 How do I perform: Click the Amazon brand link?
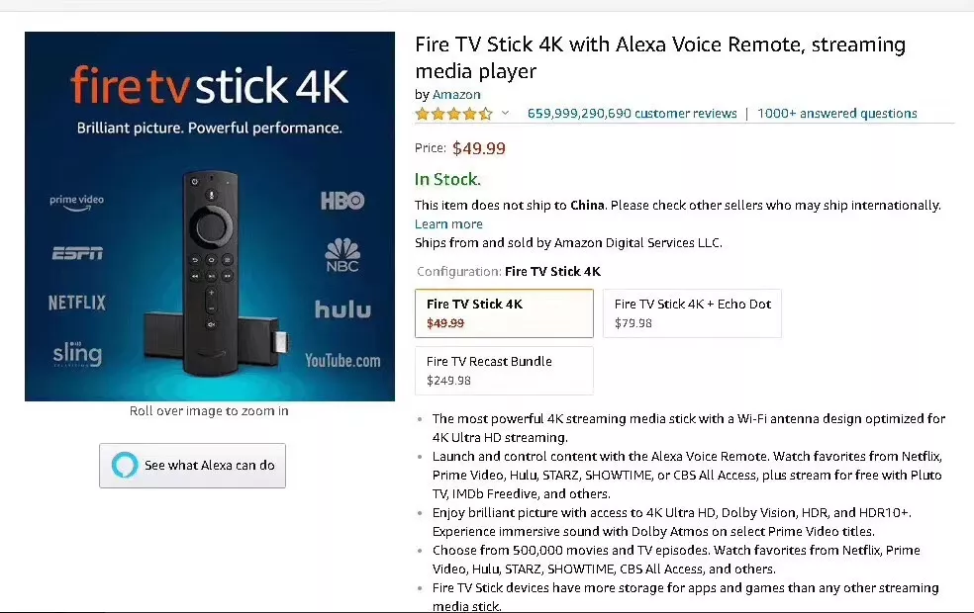pyautogui.click(x=456, y=94)
